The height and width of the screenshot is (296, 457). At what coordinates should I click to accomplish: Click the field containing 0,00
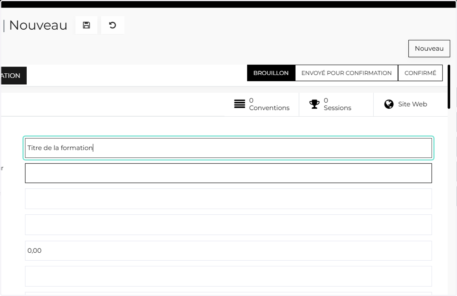(x=228, y=251)
